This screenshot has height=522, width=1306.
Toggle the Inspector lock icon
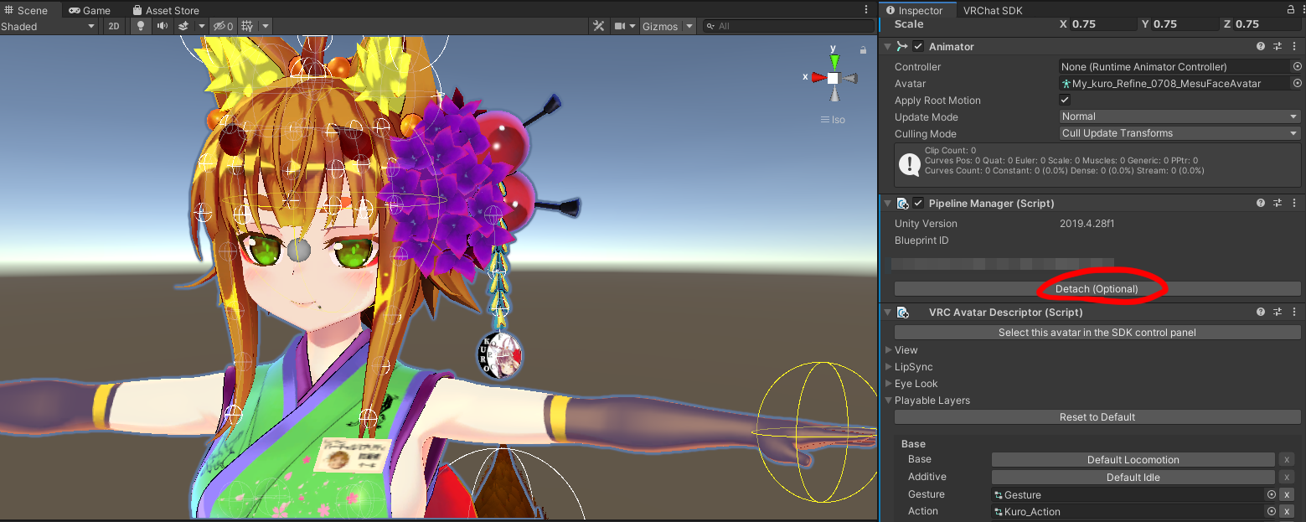pyautogui.click(x=1290, y=10)
